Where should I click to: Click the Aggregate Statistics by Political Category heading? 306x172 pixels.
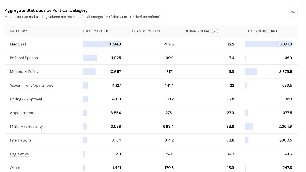[x=46, y=10]
